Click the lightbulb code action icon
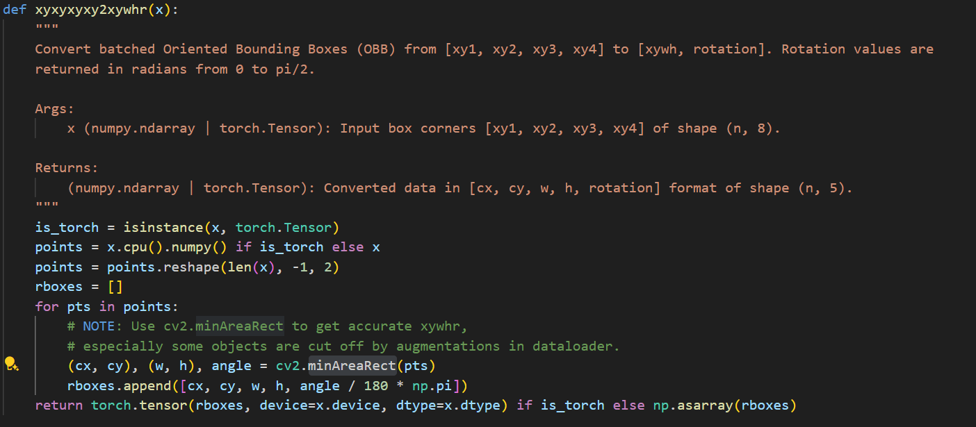Viewport: 976px width, 427px height. tap(10, 364)
